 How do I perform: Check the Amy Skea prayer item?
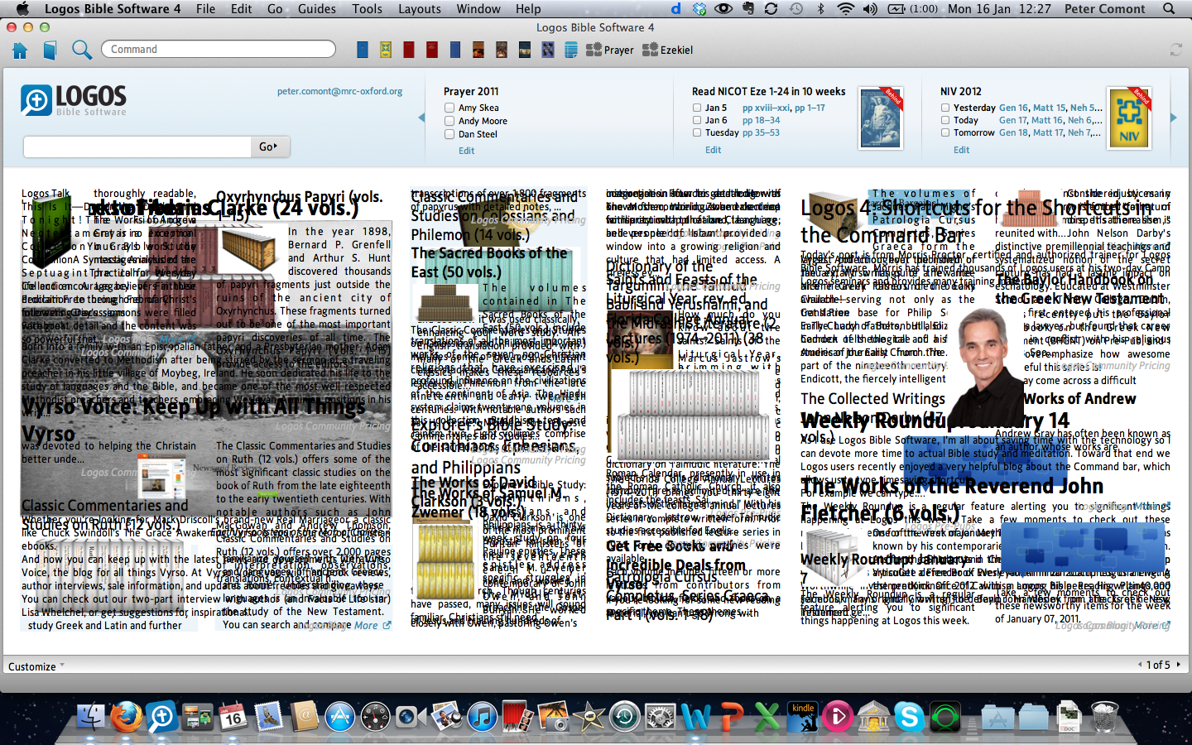pos(449,108)
